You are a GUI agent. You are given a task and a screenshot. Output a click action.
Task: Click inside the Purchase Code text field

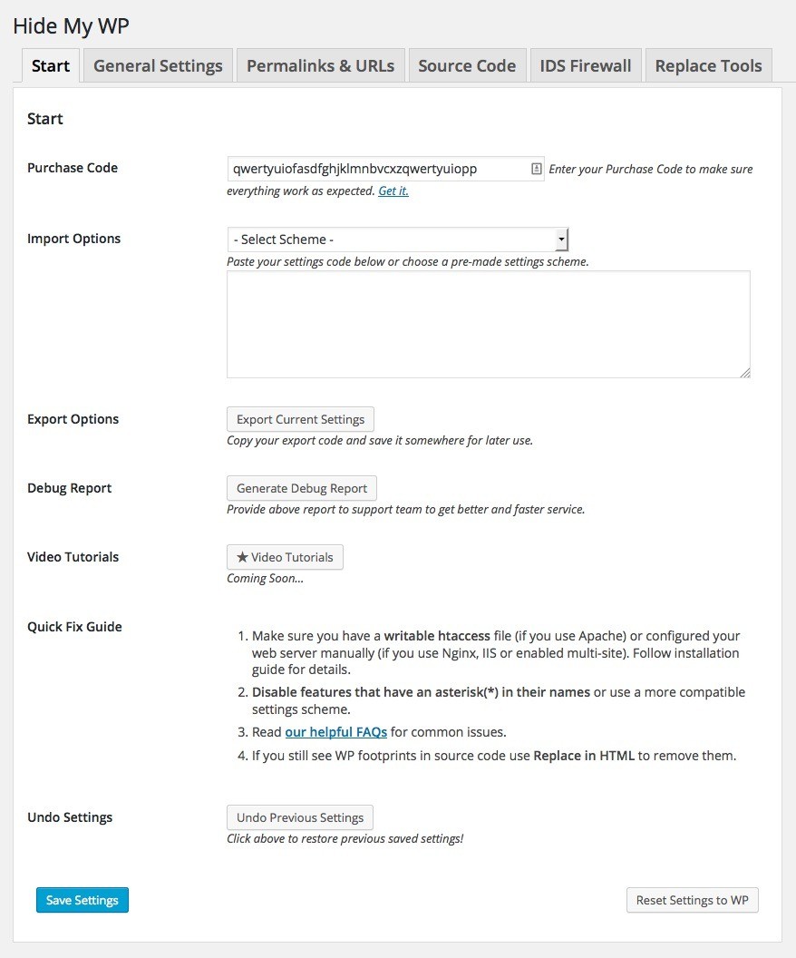[376, 169]
